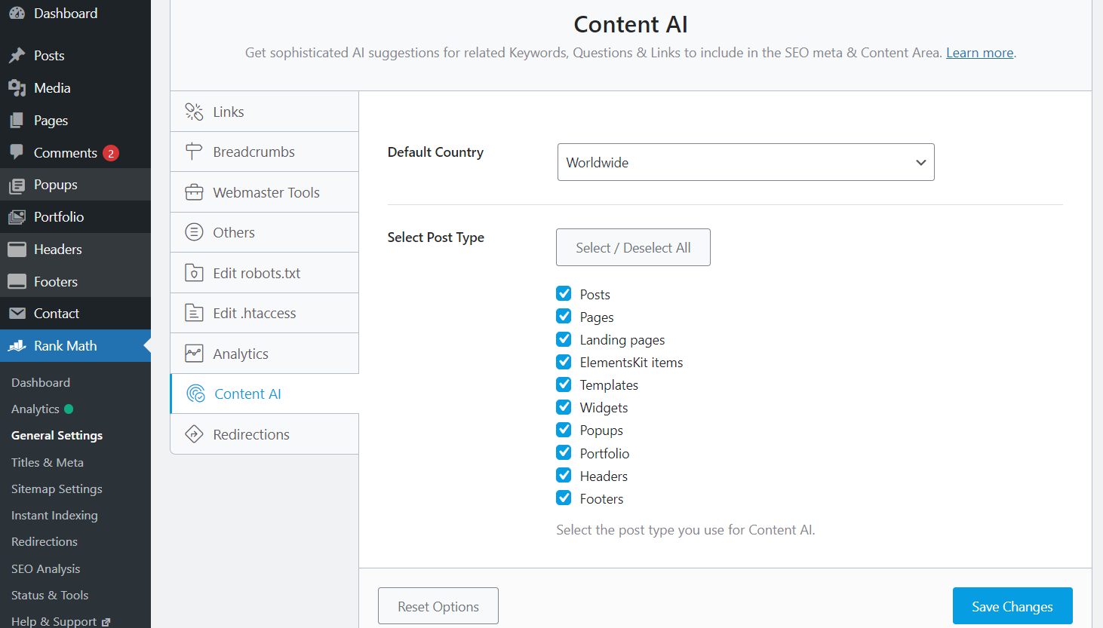Click the Edit robots.txt file icon
Viewport: 1103px width, 628px height.
(194, 273)
